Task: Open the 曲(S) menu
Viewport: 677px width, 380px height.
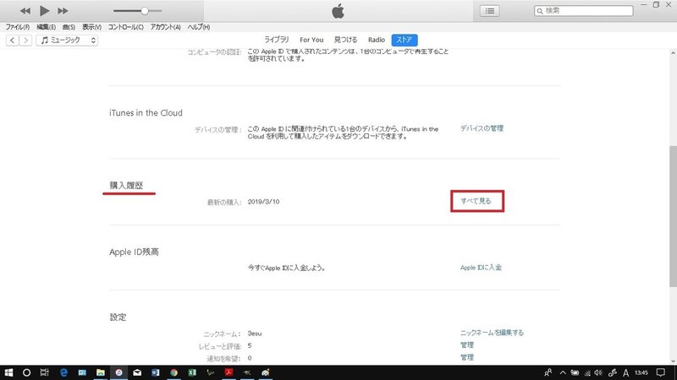Action: [x=69, y=27]
